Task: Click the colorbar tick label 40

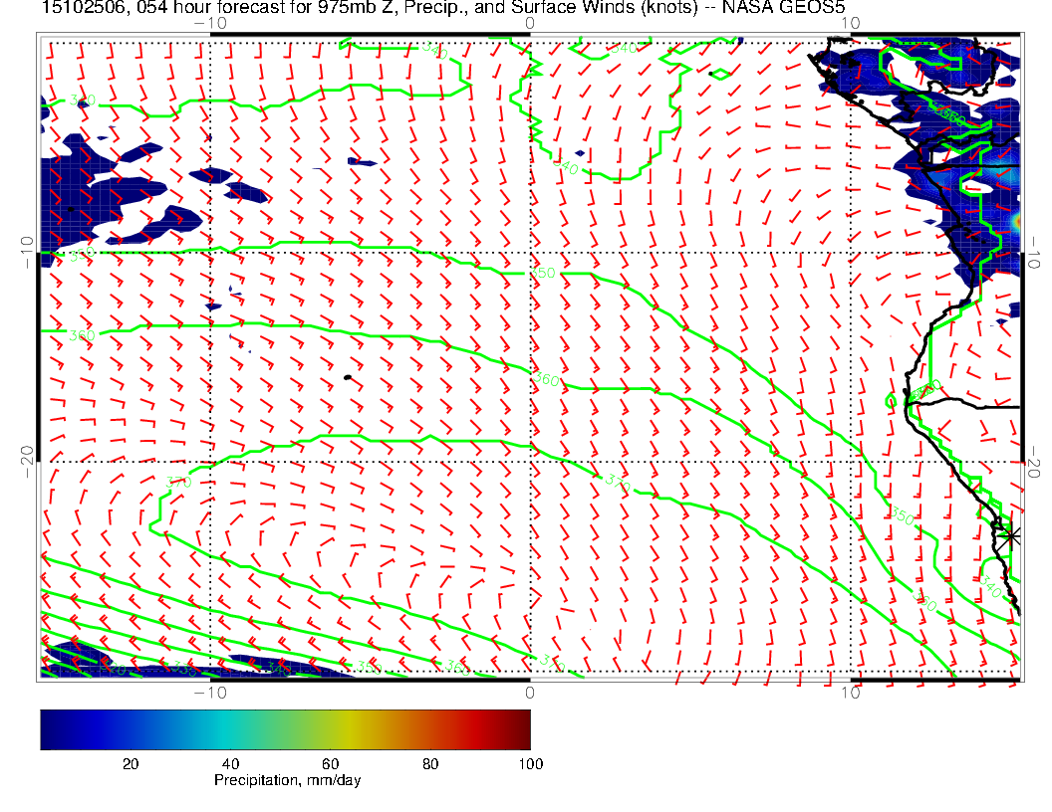Action: (x=230, y=763)
